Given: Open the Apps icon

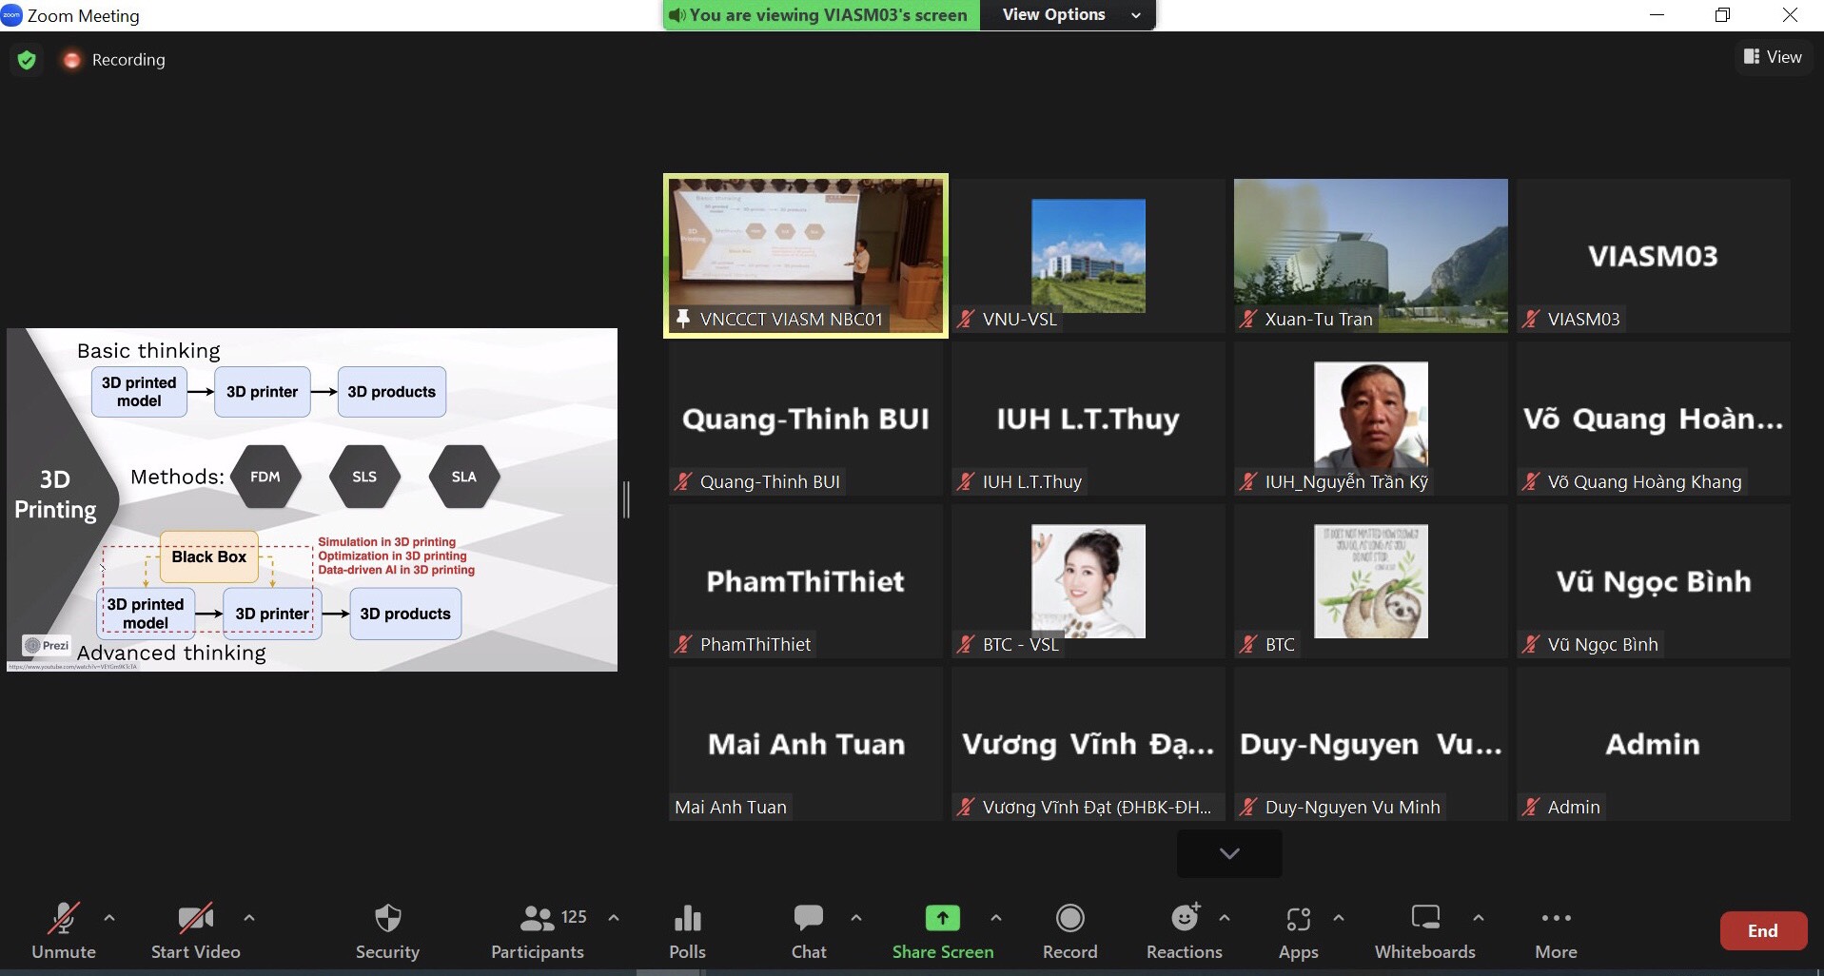Looking at the screenshot, I should pos(1298,919).
